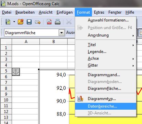Select row 3 header
This screenshot has height=124, width=142.
coord(6,59)
